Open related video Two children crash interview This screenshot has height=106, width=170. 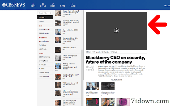tap(93, 89)
